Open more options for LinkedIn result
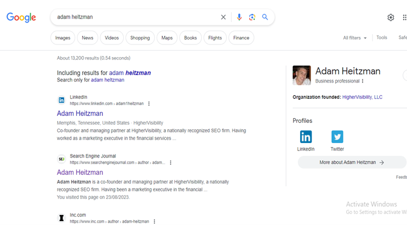407x225 pixels. click(149, 104)
